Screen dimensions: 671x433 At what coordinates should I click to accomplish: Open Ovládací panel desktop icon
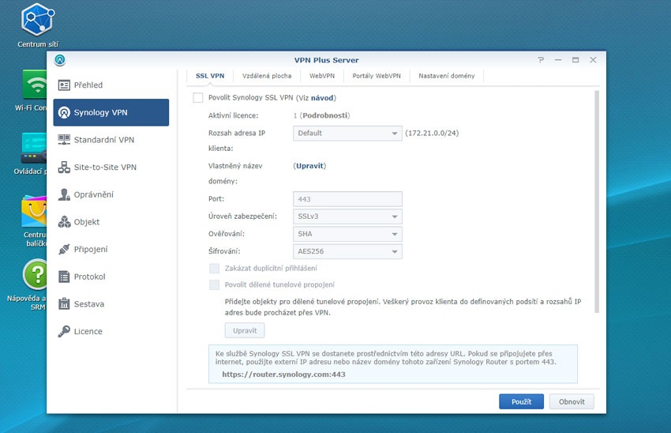click(x=34, y=148)
